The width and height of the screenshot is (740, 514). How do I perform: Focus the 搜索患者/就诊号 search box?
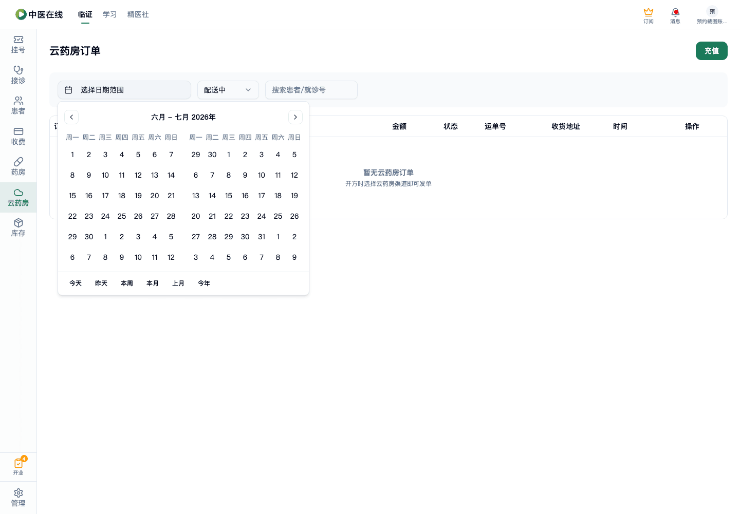(311, 90)
